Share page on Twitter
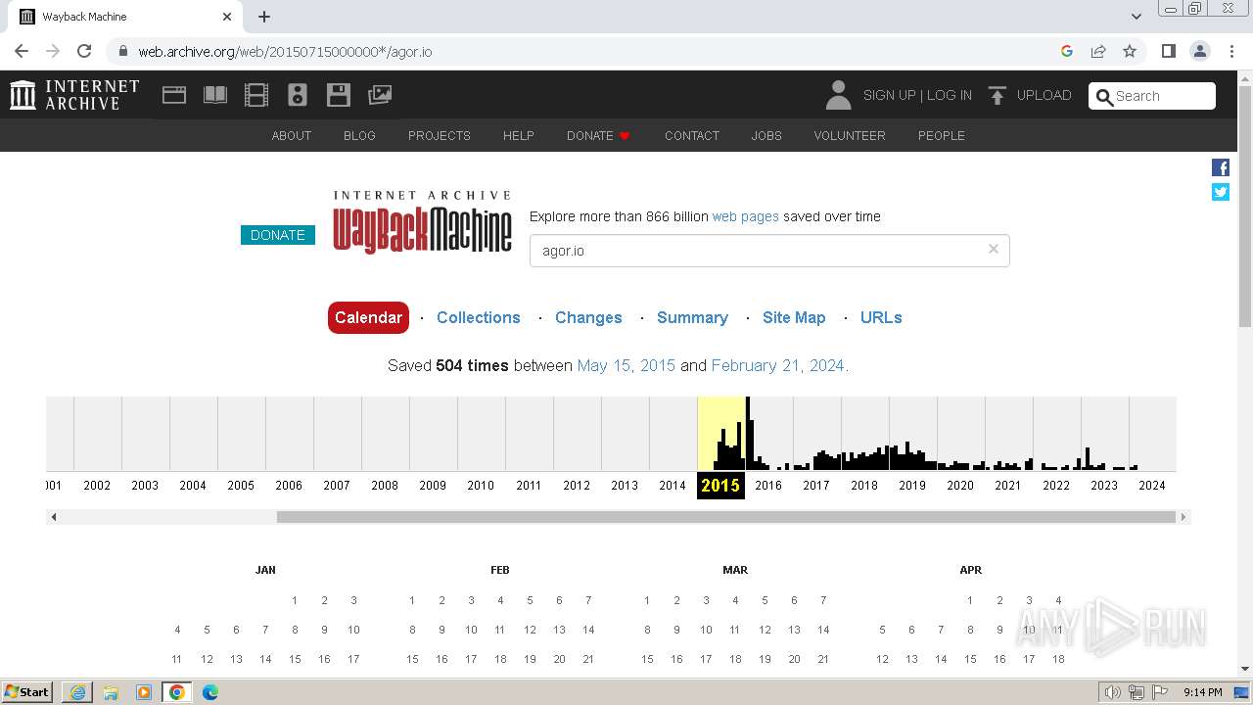 click(1221, 192)
